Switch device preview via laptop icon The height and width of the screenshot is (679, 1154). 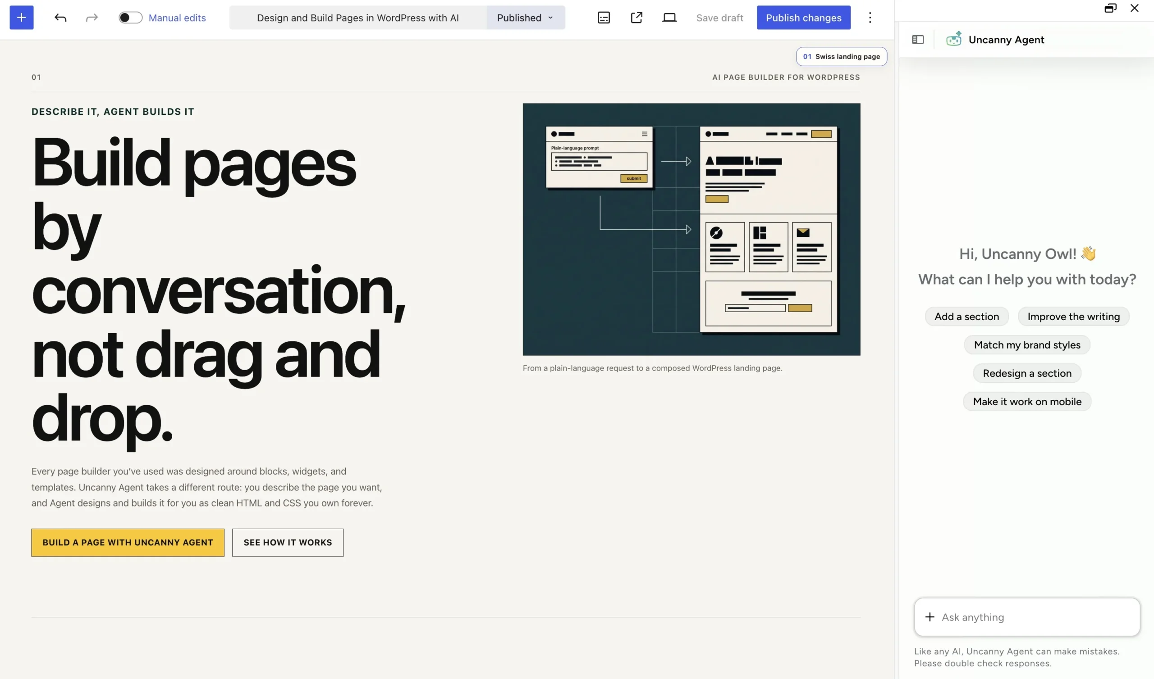[669, 18]
